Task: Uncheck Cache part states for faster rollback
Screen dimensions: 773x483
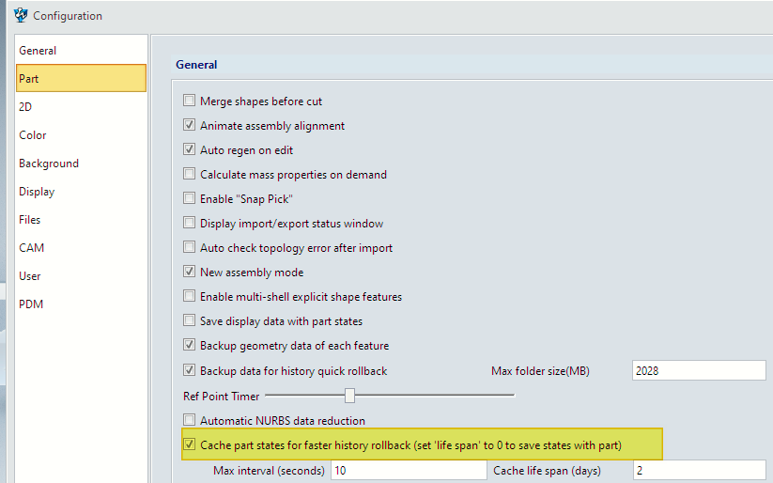Action: pos(189,444)
